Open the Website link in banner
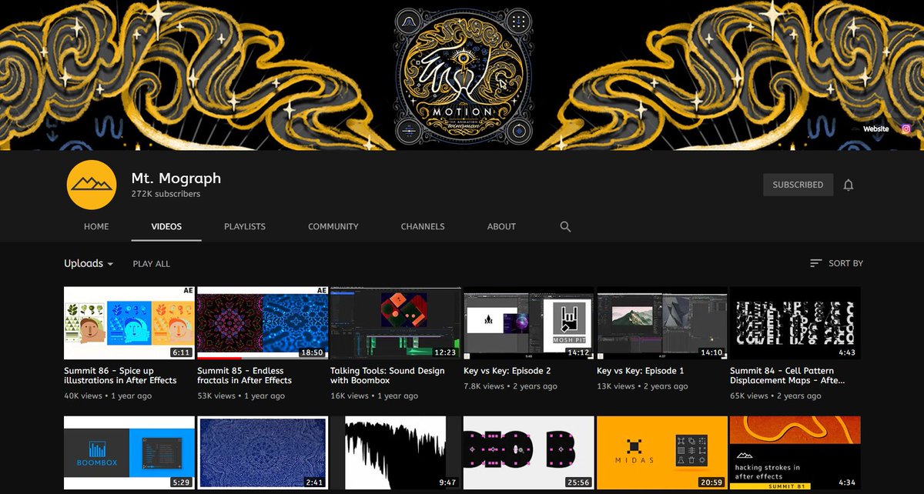This screenshot has width=924, height=494. click(x=875, y=129)
